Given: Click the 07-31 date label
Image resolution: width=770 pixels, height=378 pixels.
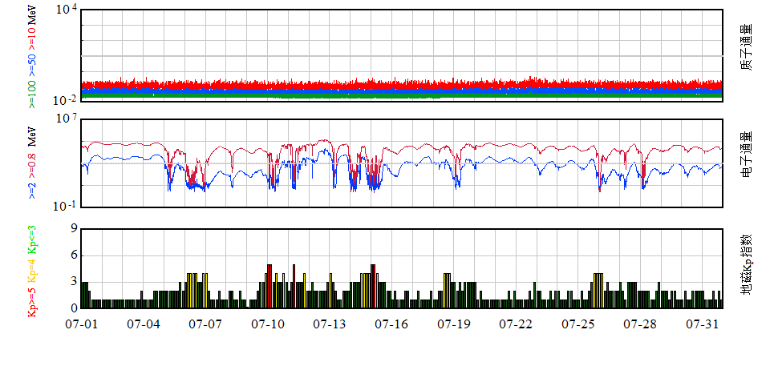Looking at the screenshot, I should point(702,324).
